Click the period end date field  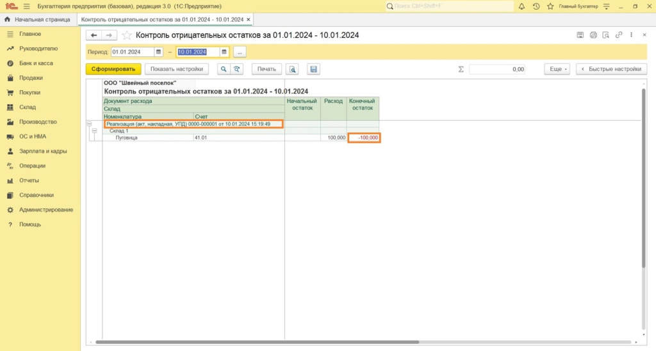[197, 52]
